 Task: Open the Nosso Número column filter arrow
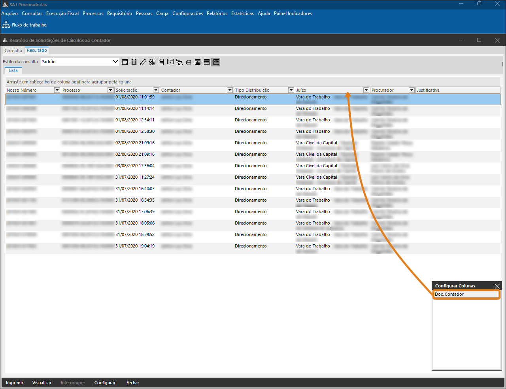[57, 90]
